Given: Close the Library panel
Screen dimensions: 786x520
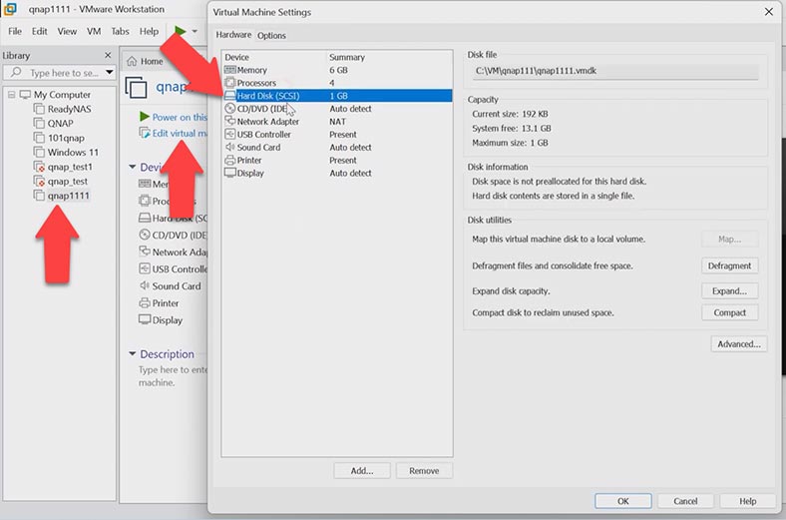Looking at the screenshot, I should click(108, 55).
